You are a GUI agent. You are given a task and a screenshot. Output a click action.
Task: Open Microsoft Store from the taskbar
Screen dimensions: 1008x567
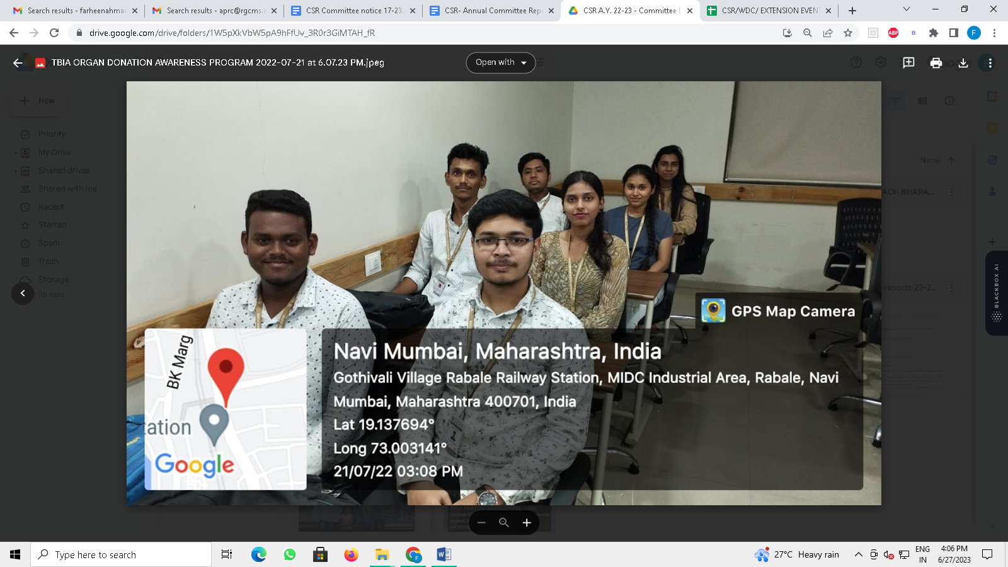point(320,554)
